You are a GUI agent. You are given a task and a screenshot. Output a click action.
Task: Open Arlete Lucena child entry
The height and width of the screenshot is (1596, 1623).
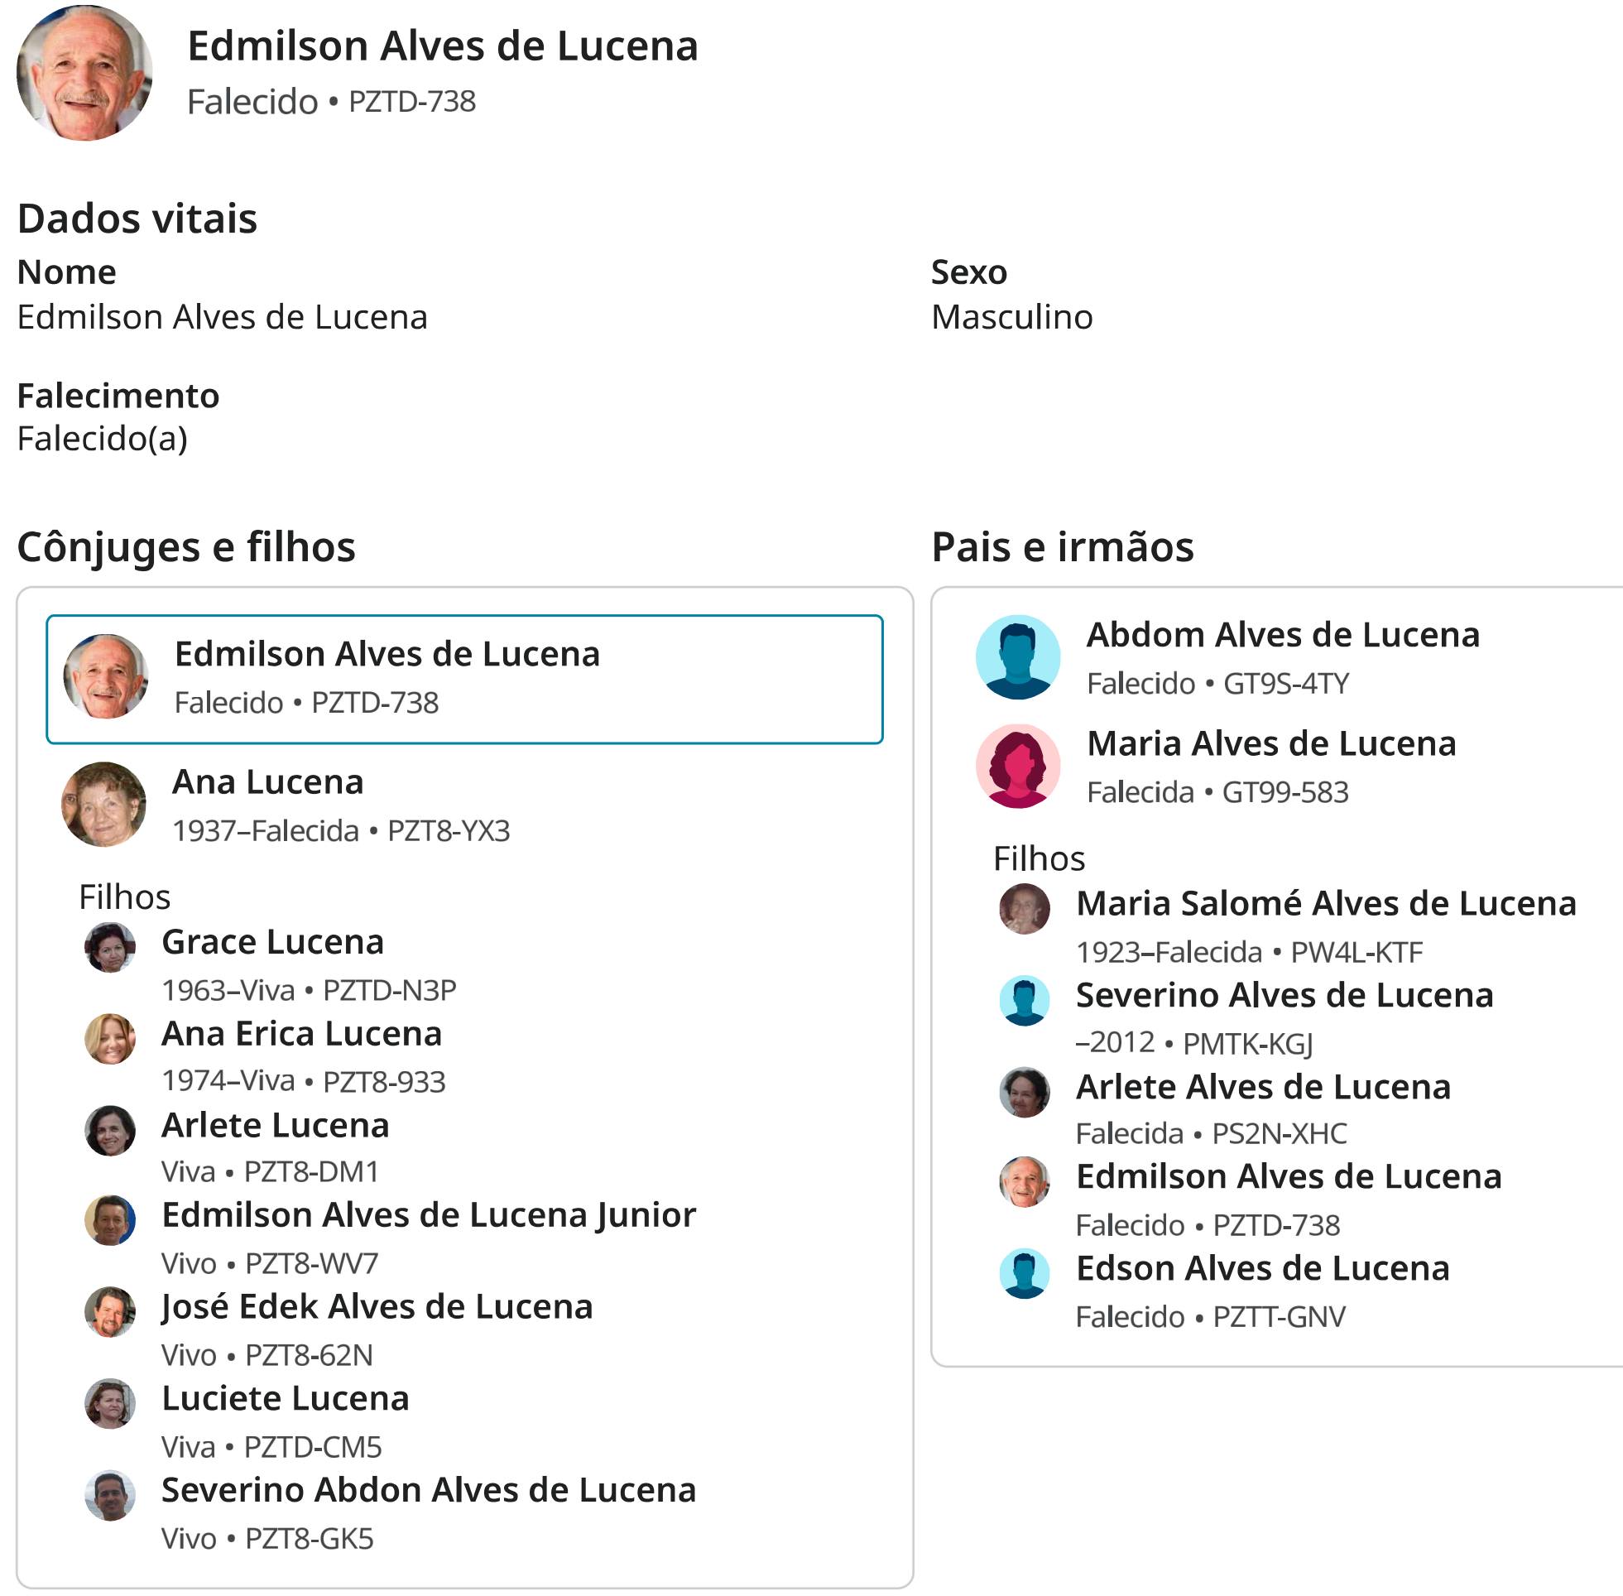(x=275, y=1125)
